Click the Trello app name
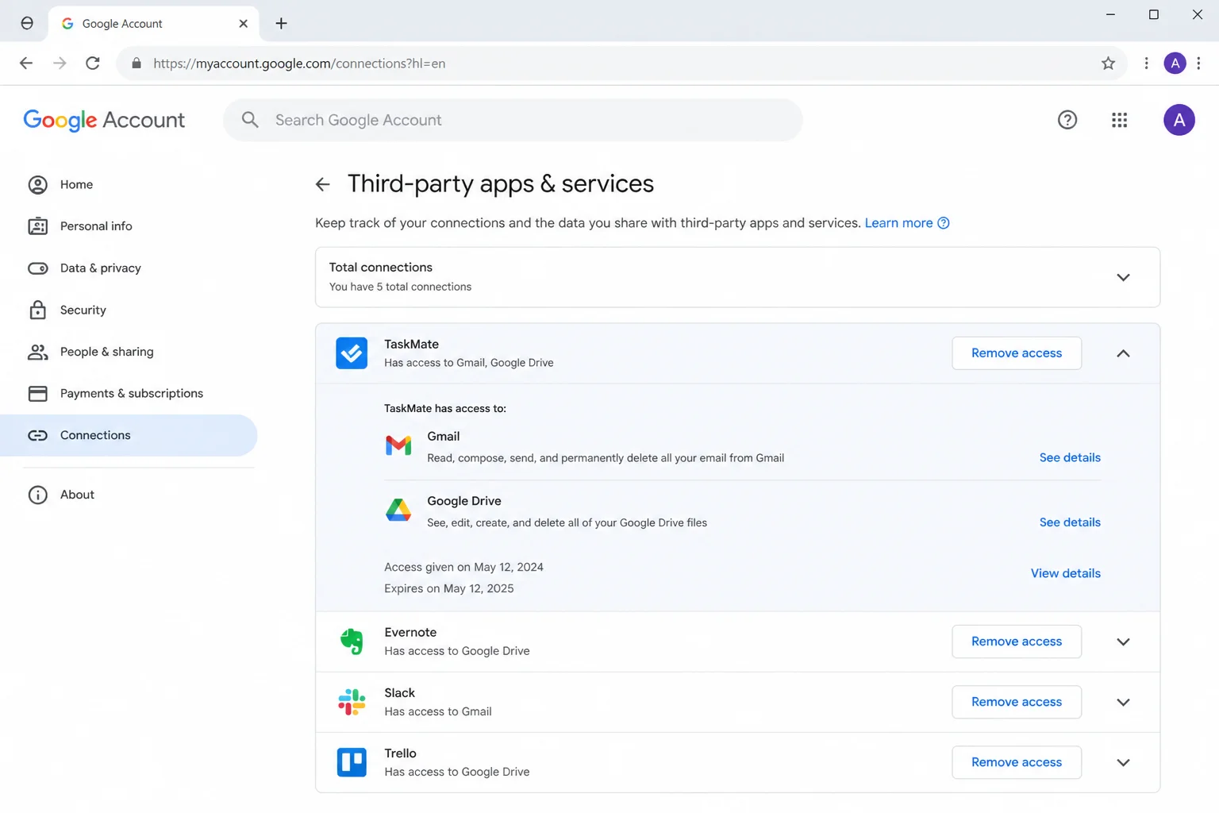1219x813 pixels. (400, 753)
